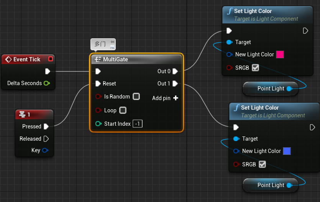Click the Delta Seconds green output pin

click(x=47, y=83)
